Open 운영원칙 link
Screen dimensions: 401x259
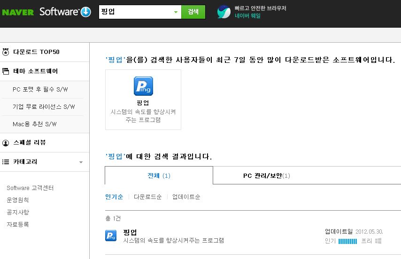pyautogui.click(x=18, y=200)
